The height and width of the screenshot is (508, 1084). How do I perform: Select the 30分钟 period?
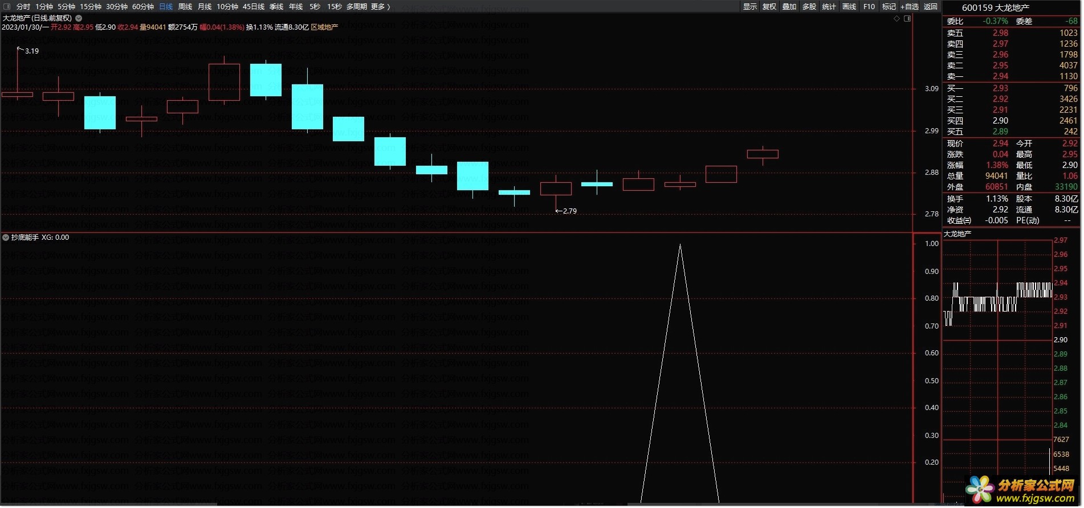pyautogui.click(x=117, y=7)
